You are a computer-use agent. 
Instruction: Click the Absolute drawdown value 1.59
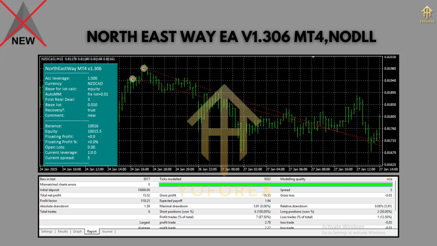pos(147,206)
